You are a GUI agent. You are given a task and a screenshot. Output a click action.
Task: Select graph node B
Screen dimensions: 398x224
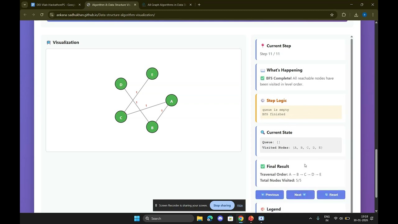click(152, 127)
